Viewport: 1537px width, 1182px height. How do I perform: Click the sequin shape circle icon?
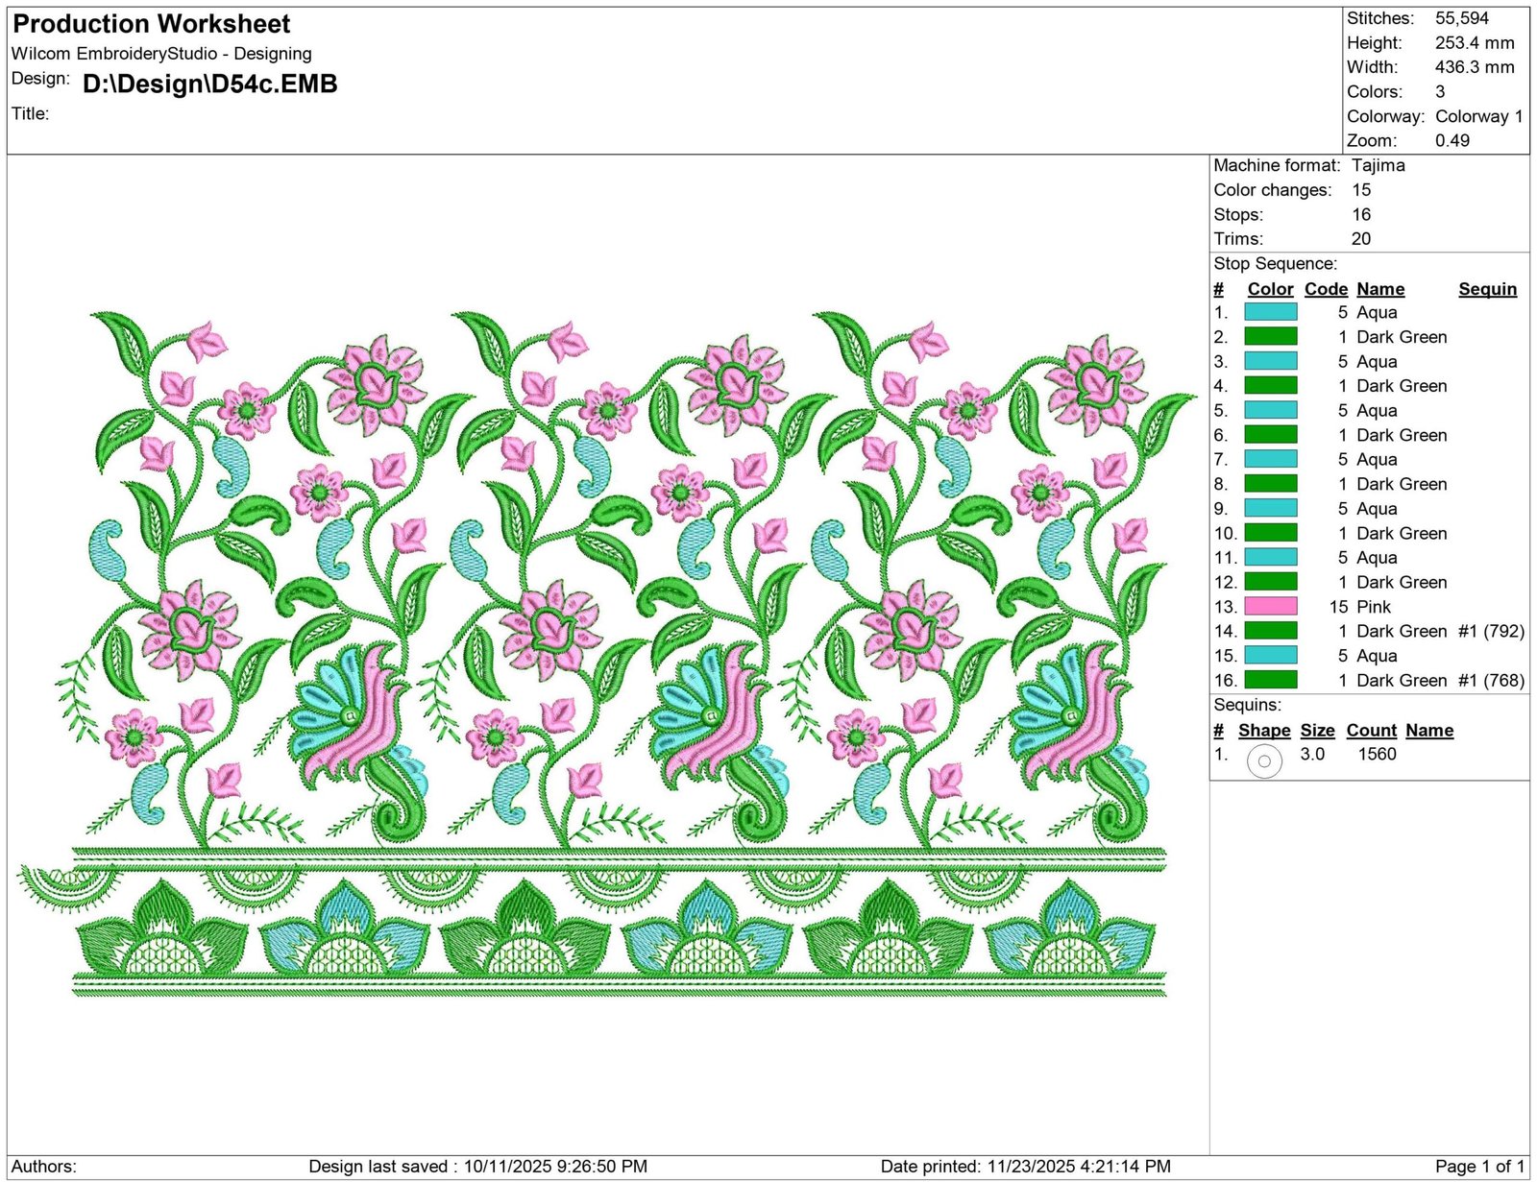tap(1264, 760)
